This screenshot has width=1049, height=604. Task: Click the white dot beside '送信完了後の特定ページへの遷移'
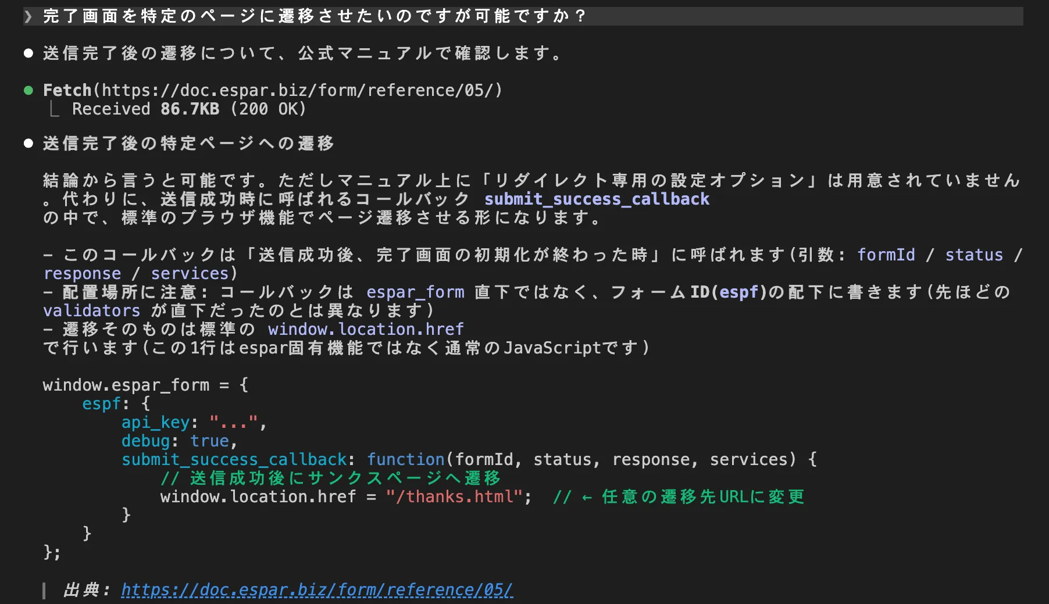28,143
